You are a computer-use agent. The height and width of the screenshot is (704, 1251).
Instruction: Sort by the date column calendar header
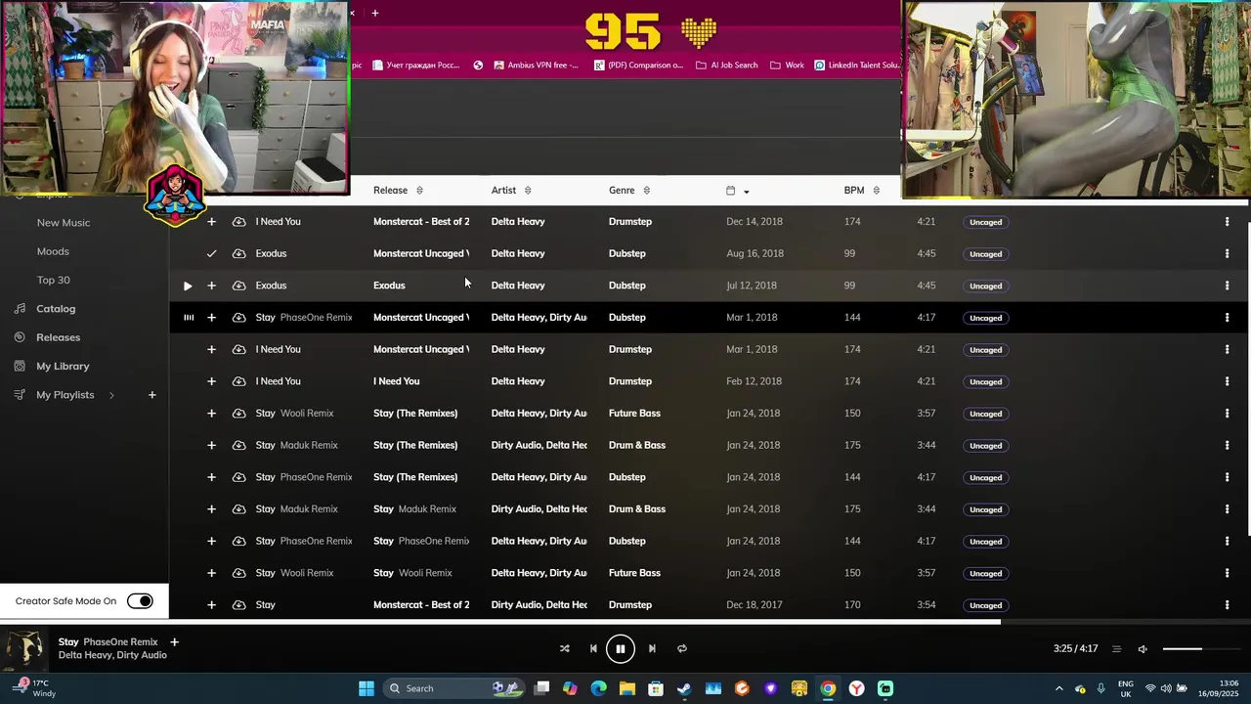[738, 191]
